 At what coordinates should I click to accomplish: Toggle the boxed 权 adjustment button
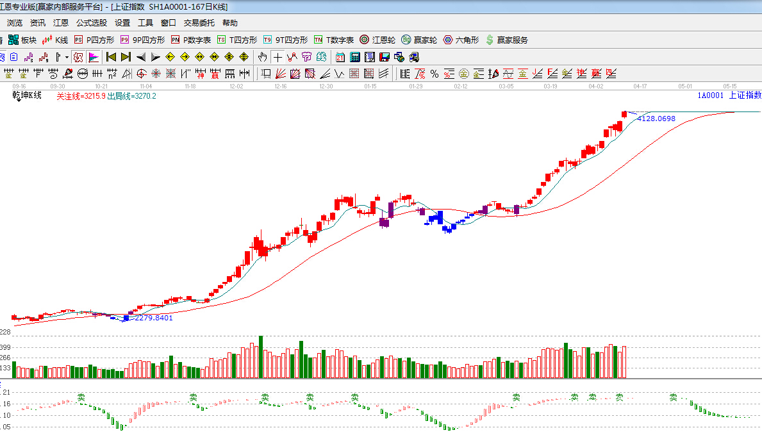[78, 57]
